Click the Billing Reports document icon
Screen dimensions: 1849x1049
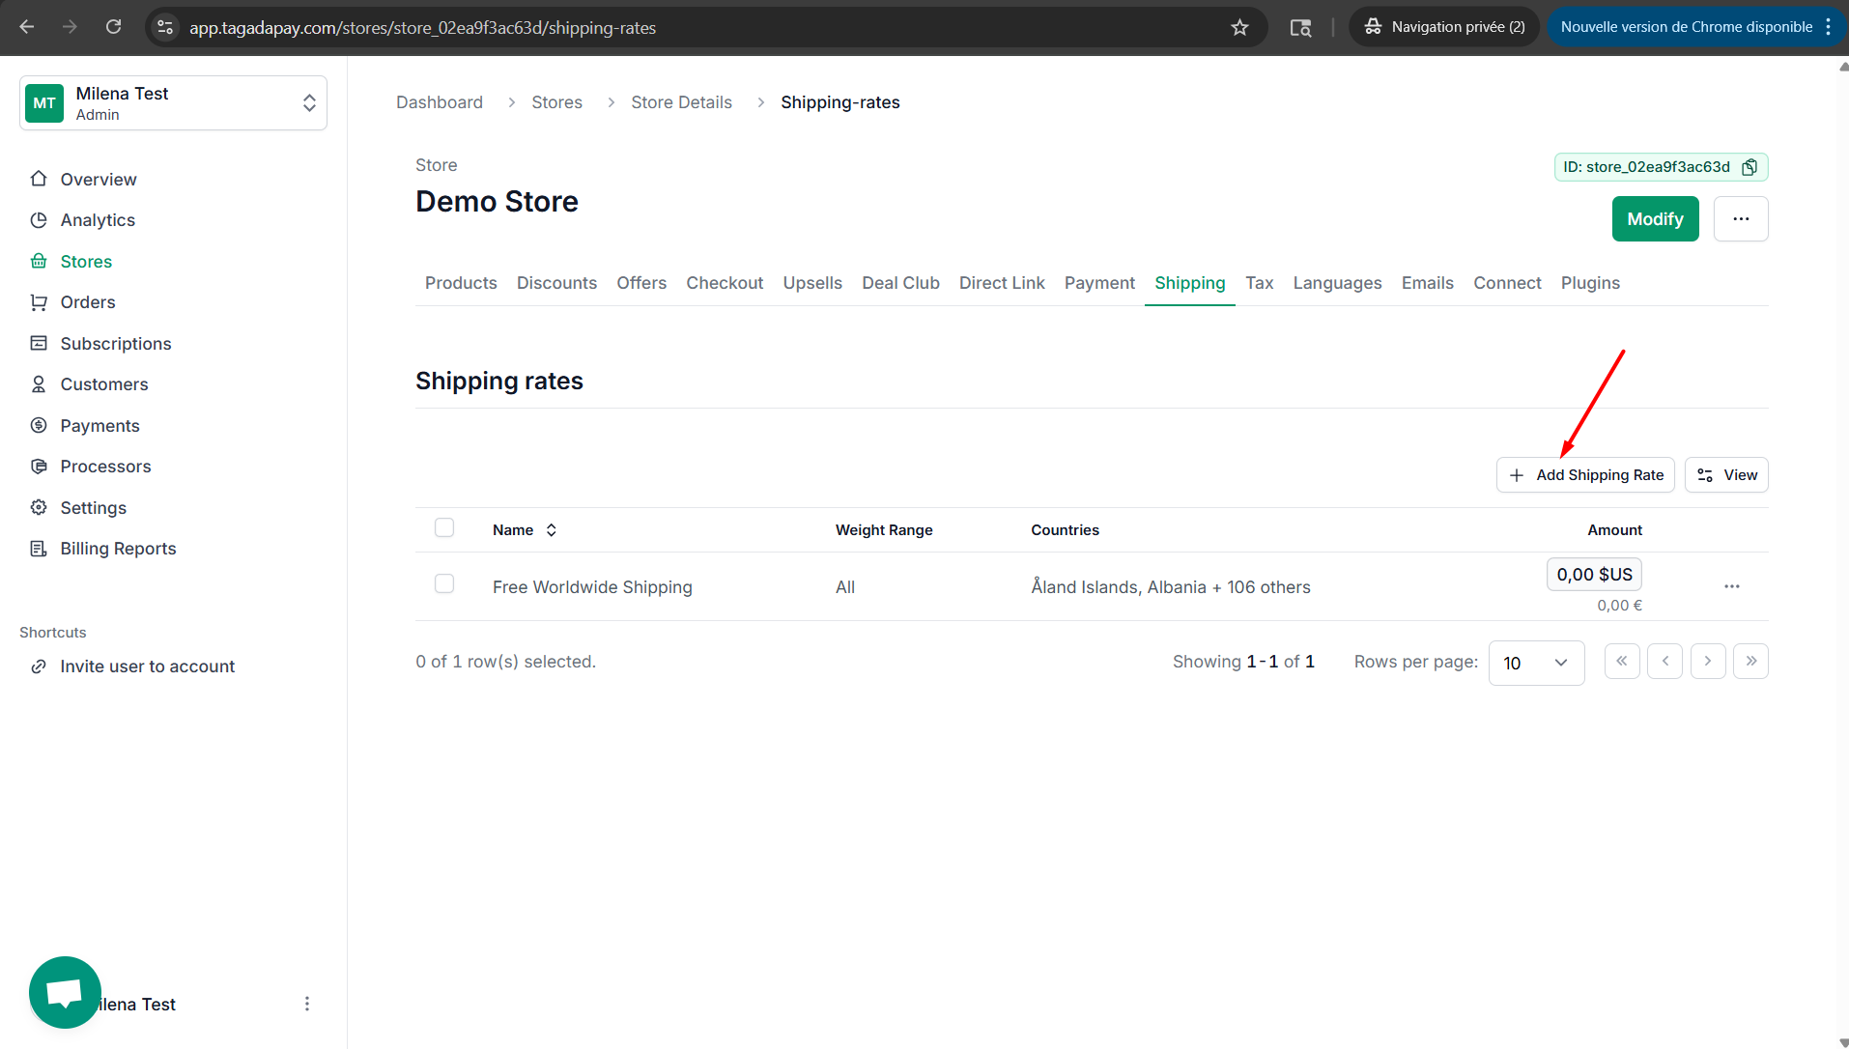click(39, 549)
